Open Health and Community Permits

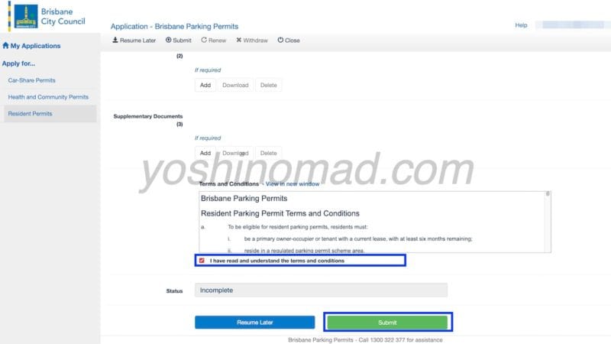click(48, 97)
